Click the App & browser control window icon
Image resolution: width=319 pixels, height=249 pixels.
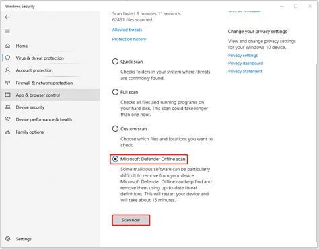click(x=7, y=95)
